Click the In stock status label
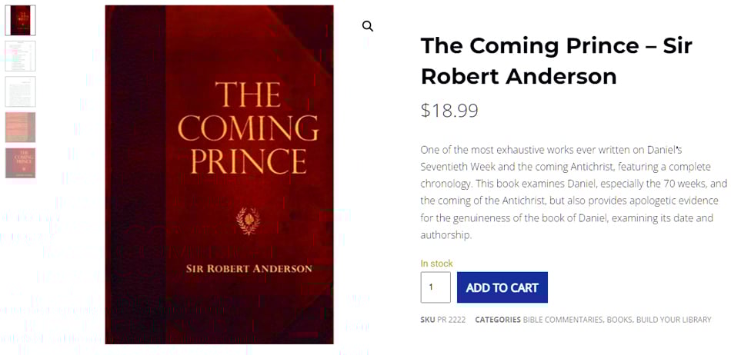 click(x=436, y=264)
